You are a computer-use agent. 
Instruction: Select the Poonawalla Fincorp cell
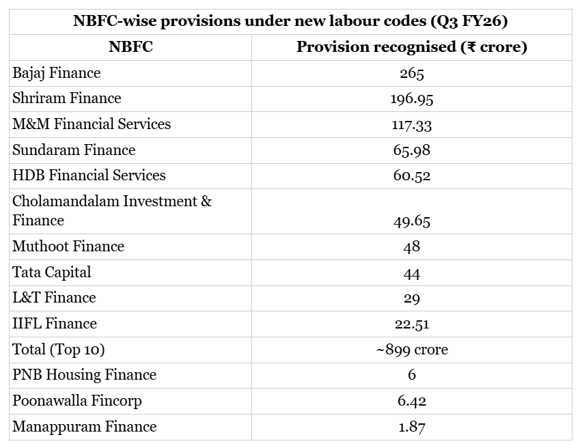click(x=77, y=401)
